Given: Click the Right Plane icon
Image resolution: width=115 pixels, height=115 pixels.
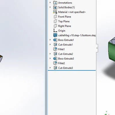Looking at the screenshot, I should pyautogui.click(x=55, y=26).
